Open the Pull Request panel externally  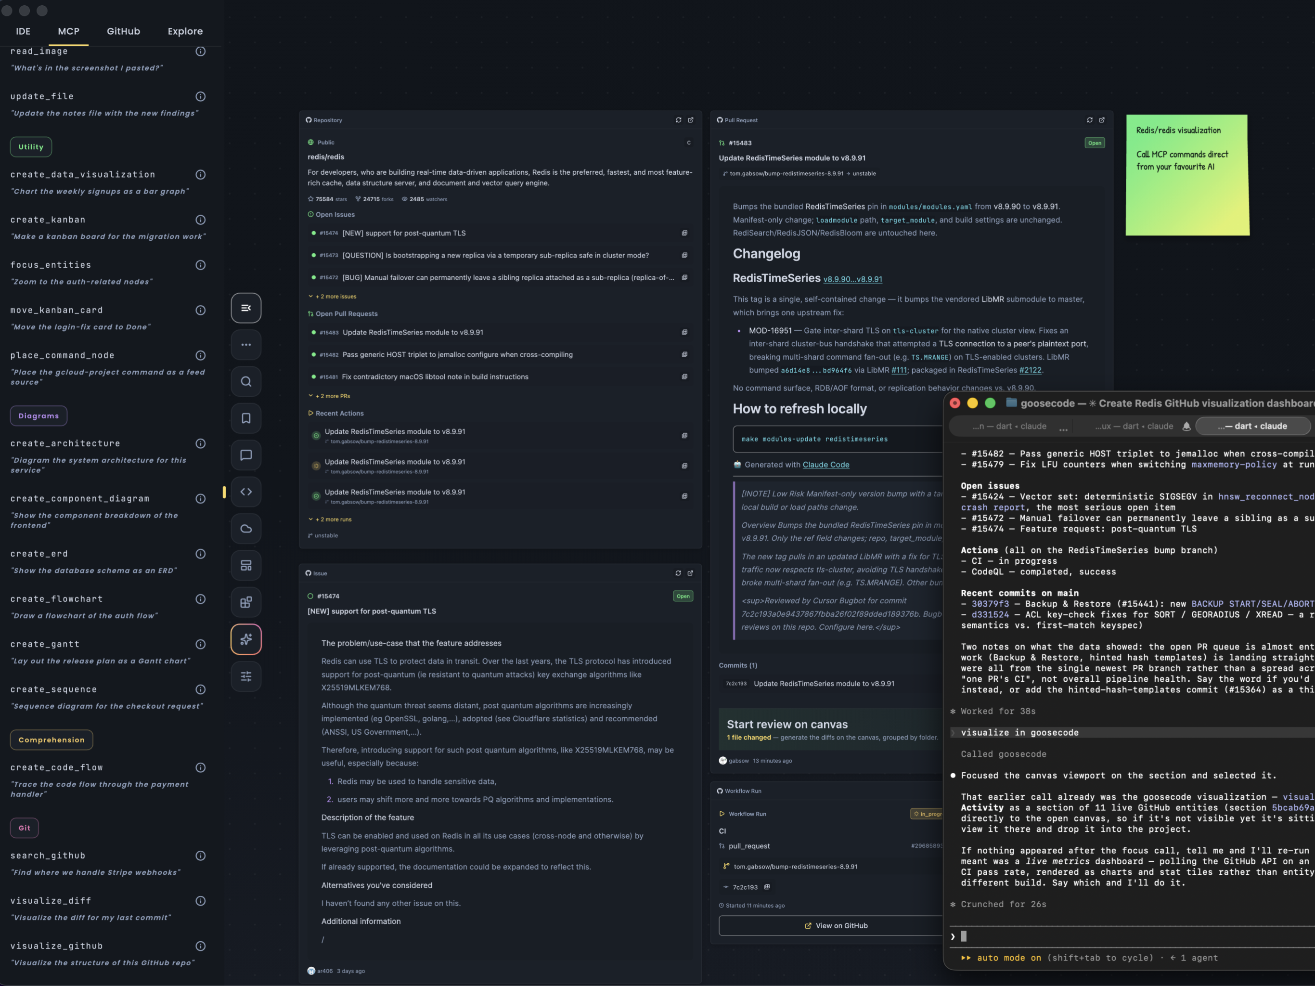click(x=1102, y=120)
